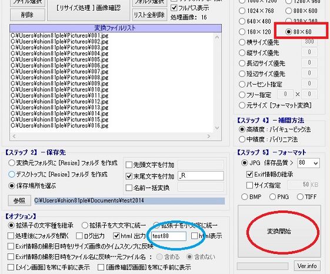This screenshot has height=274, width=330.
Task: Enable [メイン画面]を常に手前に表示 checkbox
Action: 11,268
